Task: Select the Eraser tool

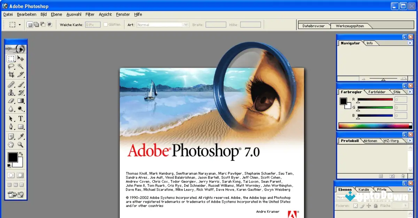Action: click(11, 101)
